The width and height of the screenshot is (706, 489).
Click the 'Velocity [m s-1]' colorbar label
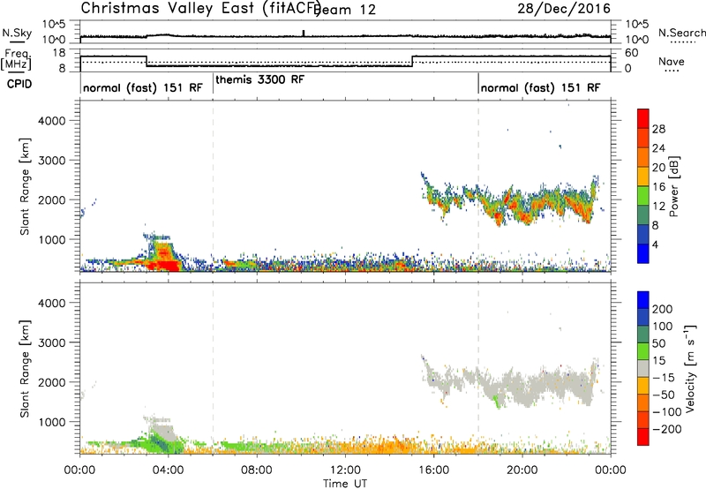(690, 368)
